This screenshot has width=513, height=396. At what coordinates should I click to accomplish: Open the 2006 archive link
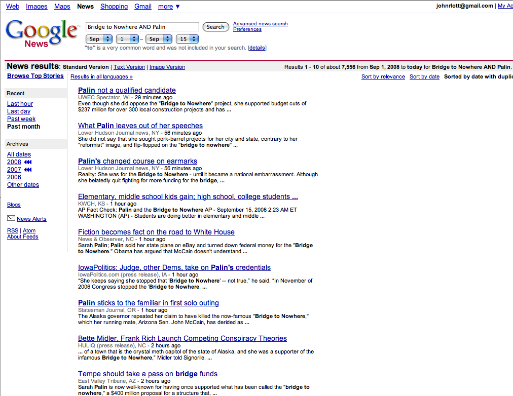coord(14,177)
